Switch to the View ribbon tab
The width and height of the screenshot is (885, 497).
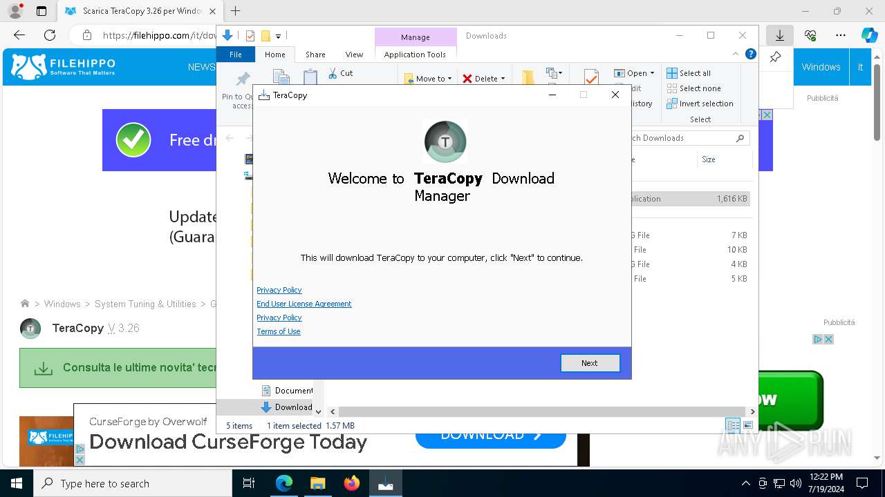(354, 55)
